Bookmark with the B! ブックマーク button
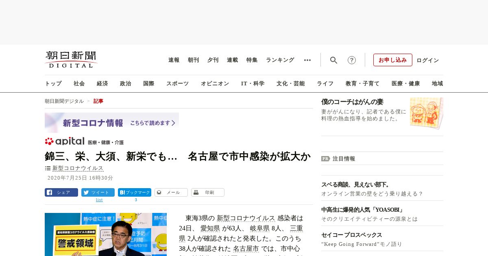 pyautogui.click(x=135, y=193)
